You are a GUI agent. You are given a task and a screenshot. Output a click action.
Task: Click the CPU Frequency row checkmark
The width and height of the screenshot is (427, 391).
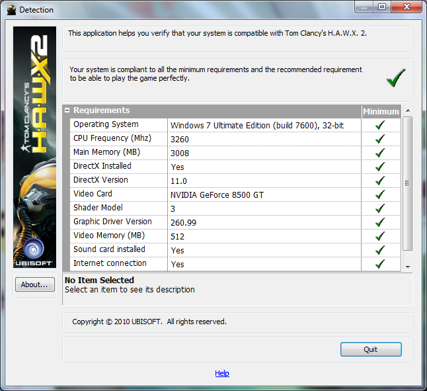tap(380, 139)
